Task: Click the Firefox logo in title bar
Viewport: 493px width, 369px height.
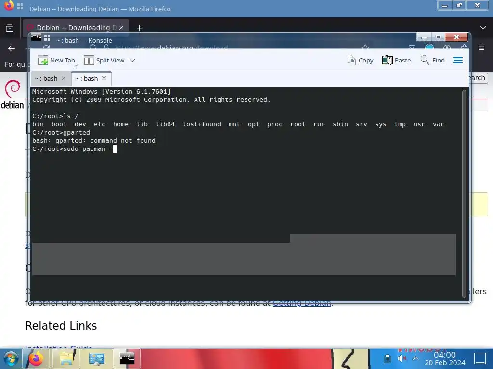Action: [9, 5]
